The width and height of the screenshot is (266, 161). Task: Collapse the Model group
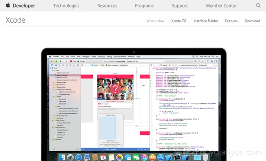point(54,97)
